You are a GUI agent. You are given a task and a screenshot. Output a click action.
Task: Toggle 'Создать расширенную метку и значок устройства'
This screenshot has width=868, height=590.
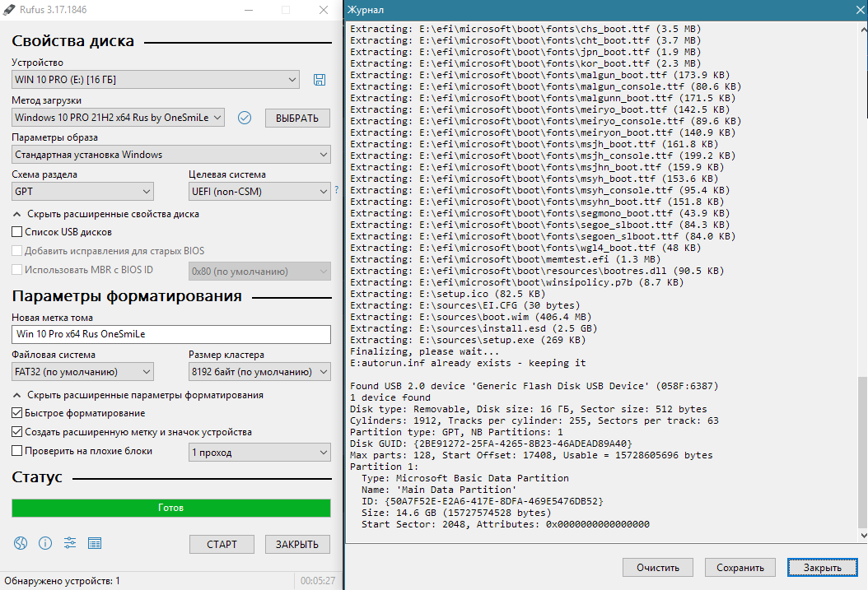[x=17, y=432]
